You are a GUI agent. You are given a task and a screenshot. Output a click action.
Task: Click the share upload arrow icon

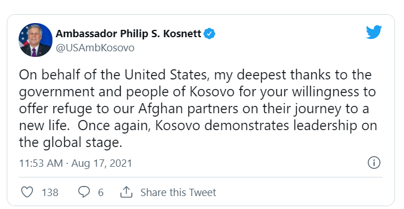126,192
